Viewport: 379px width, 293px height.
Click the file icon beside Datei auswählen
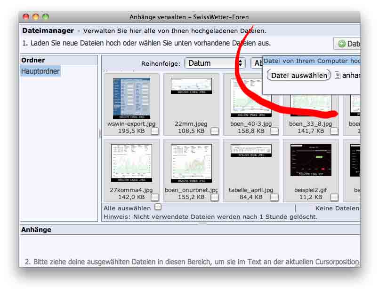(x=337, y=76)
